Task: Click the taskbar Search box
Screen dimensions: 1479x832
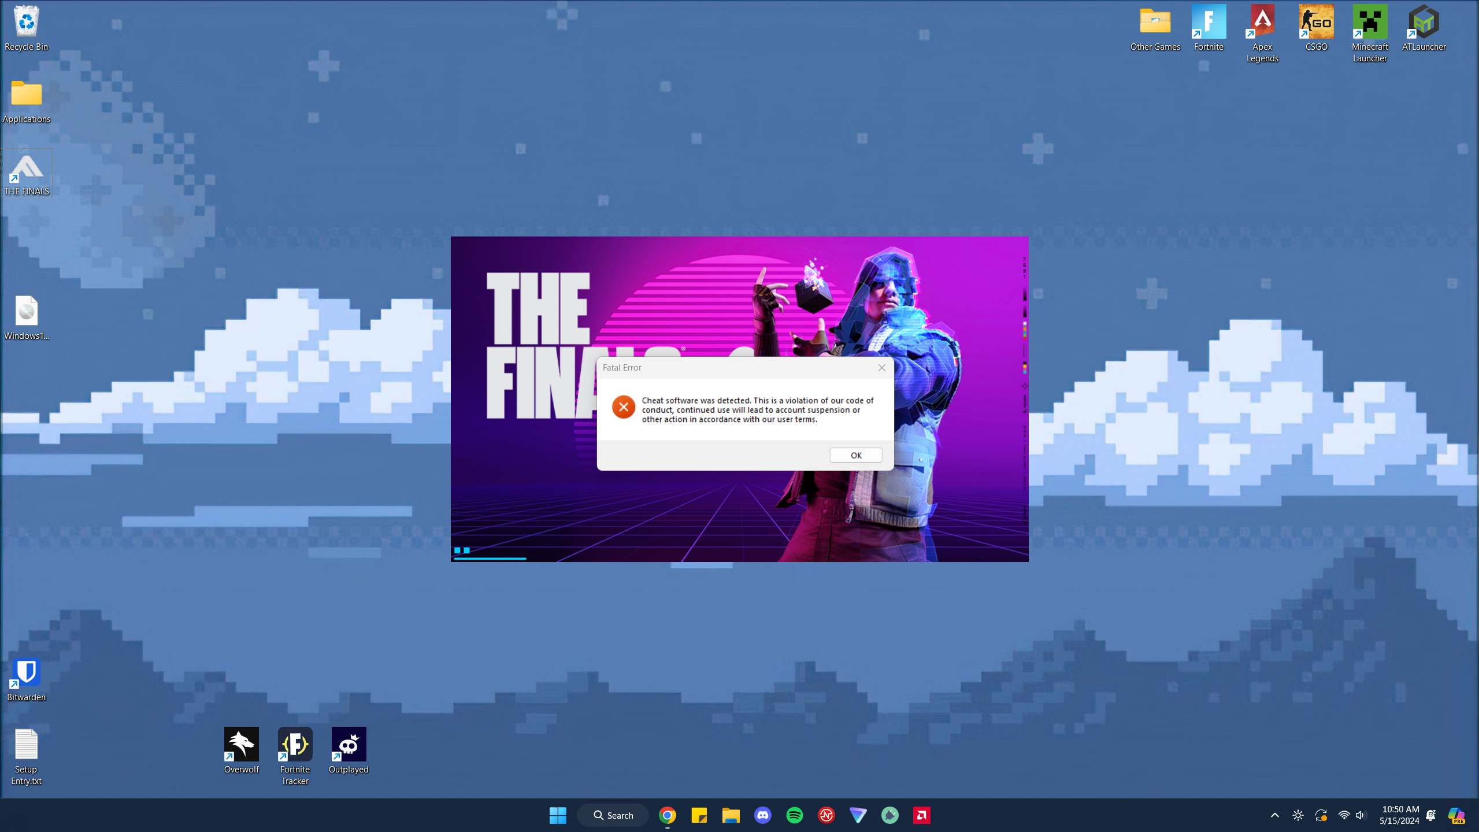Action: point(613,815)
